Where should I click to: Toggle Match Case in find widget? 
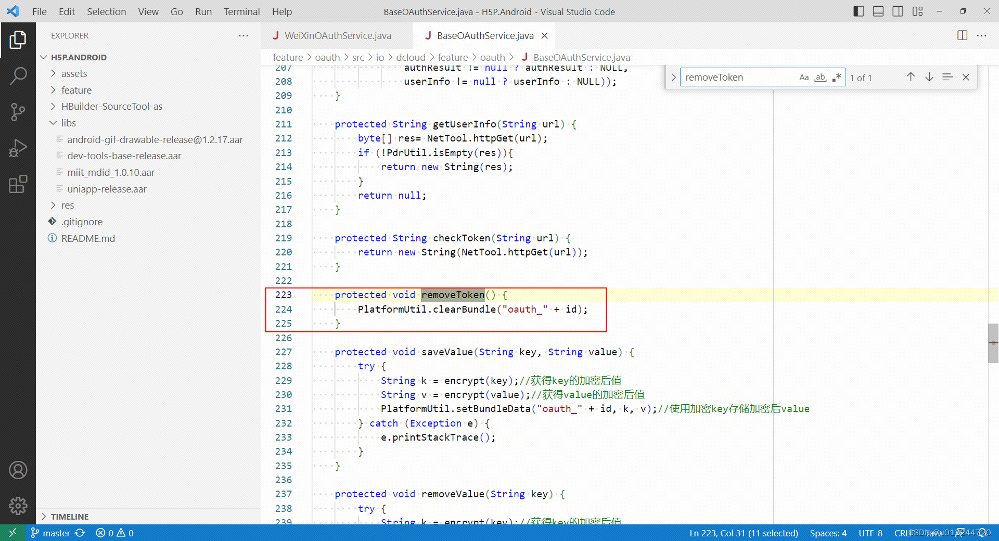click(804, 77)
